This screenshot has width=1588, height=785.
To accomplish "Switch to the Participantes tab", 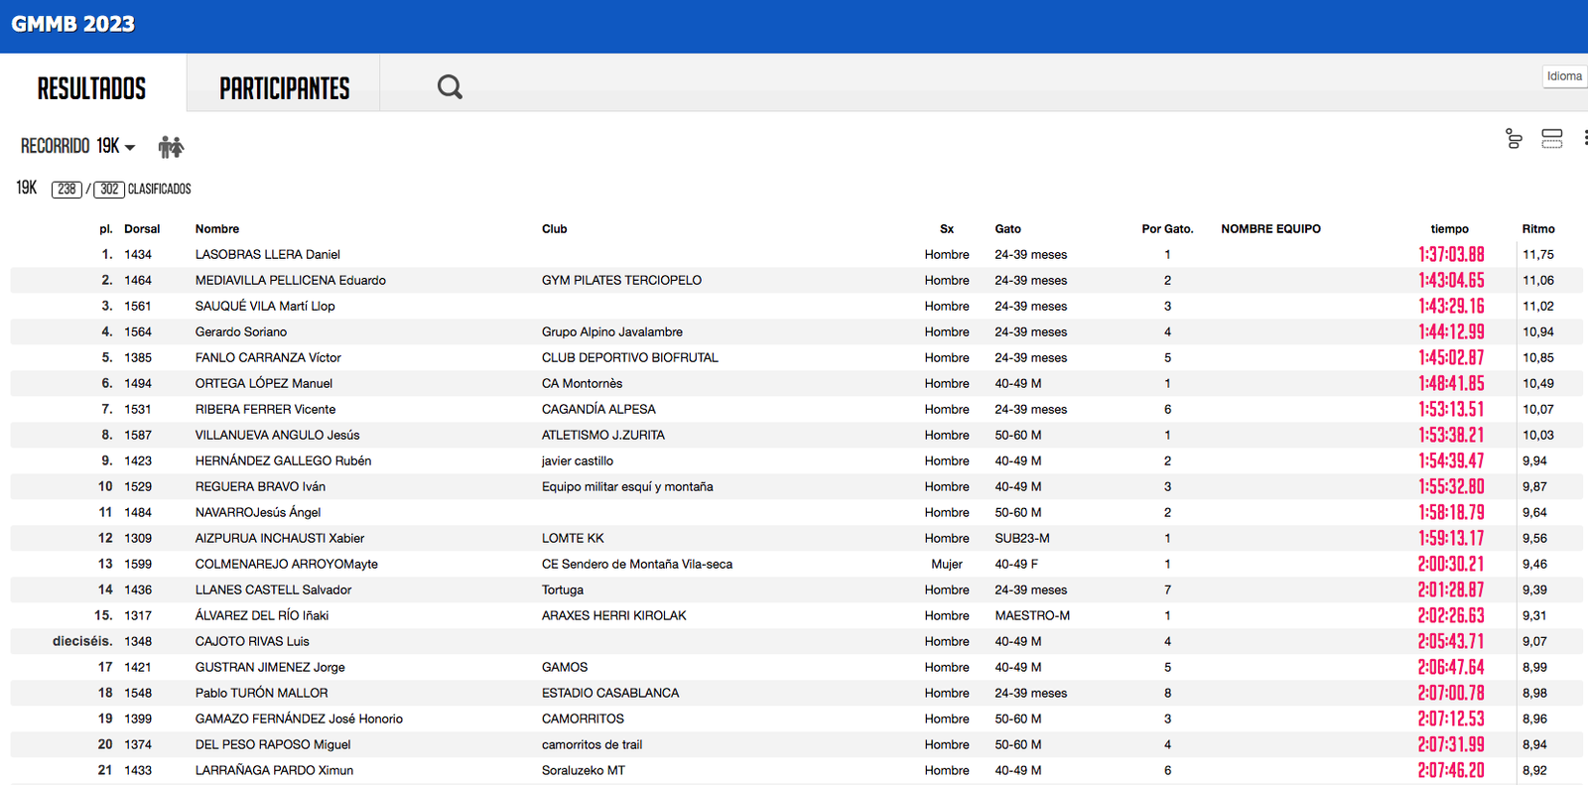I will 284,88.
